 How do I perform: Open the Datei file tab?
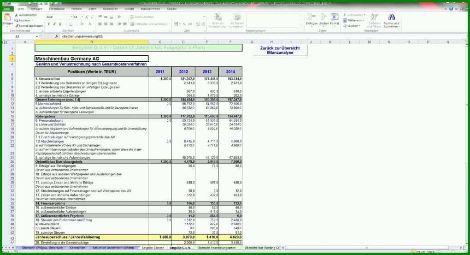pyautogui.click(x=6, y=9)
